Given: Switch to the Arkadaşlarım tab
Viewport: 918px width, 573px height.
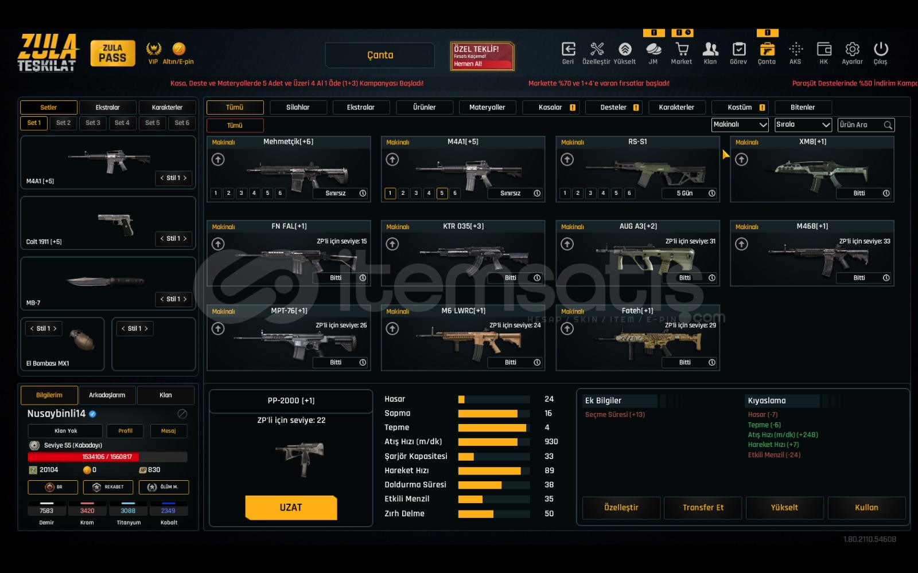Looking at the screenshot, I should (x=107, y=395).
